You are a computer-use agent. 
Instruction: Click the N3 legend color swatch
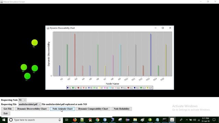pos(78,88)
